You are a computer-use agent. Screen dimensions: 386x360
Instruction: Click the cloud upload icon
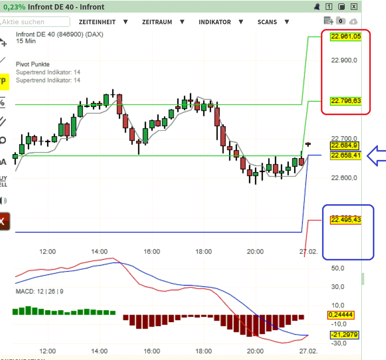click(x=353, y=22)
